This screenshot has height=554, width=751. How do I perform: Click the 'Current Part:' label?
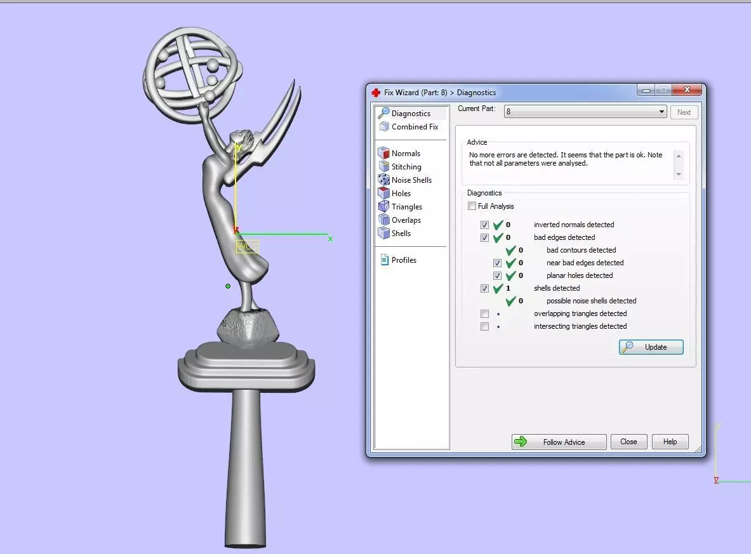click(x=477, y=109)
